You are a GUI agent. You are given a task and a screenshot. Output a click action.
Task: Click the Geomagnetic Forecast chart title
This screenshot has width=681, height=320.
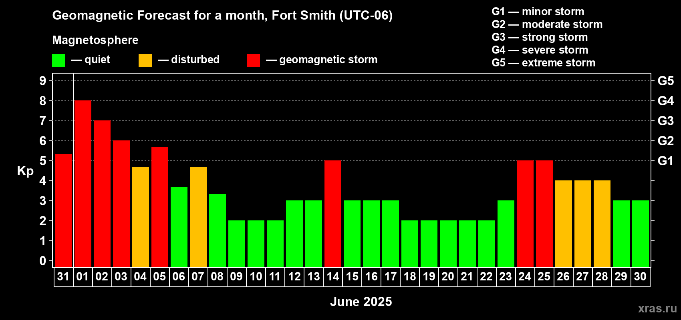click(222, 15)
